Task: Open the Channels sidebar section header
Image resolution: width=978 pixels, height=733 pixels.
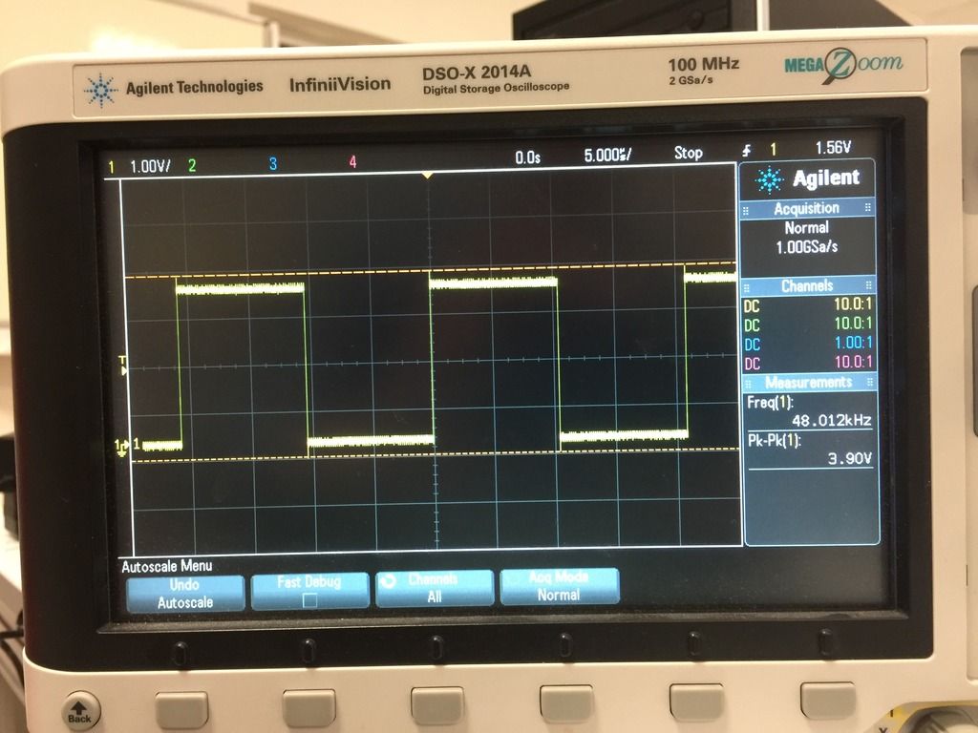Action: [x=807, y=285]
